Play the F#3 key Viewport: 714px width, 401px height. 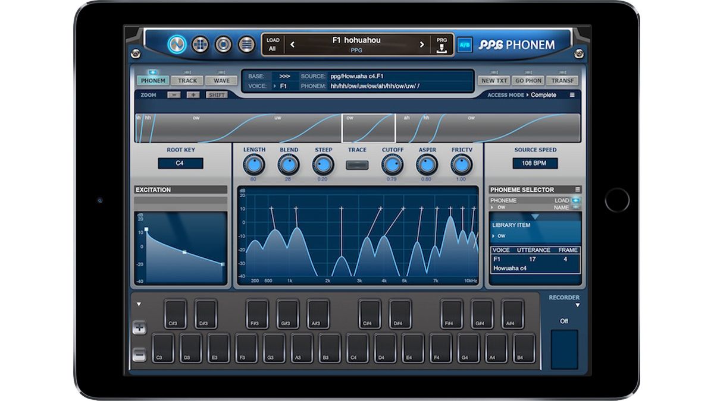(257, 314)
